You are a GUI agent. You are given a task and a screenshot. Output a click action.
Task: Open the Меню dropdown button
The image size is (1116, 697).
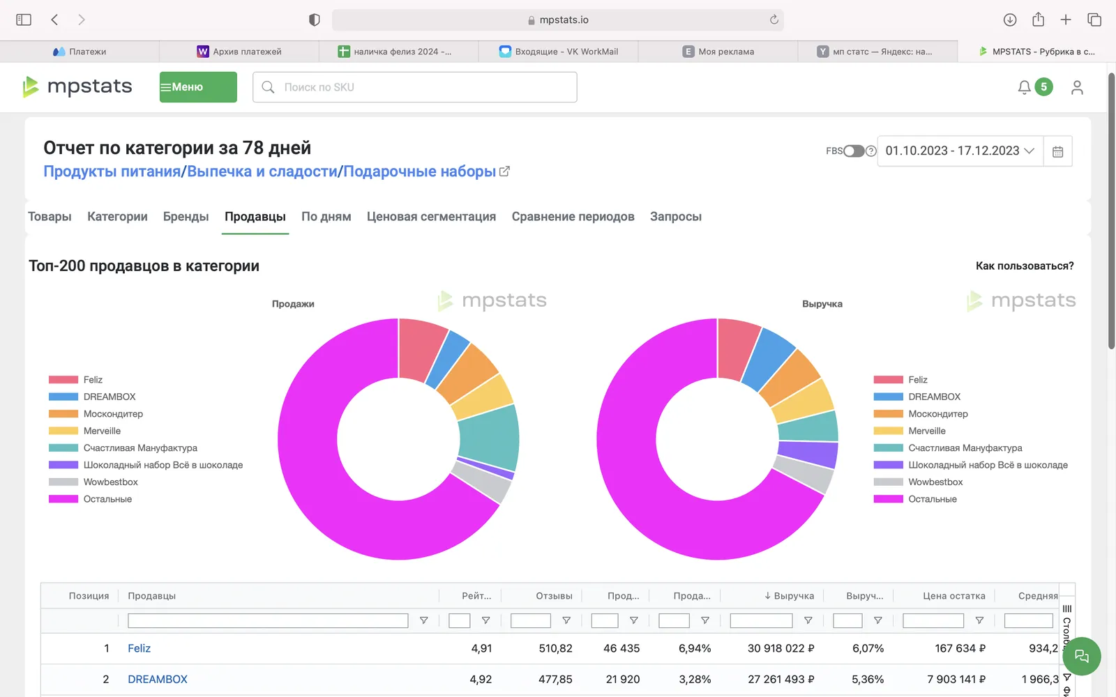coord(198,87)
